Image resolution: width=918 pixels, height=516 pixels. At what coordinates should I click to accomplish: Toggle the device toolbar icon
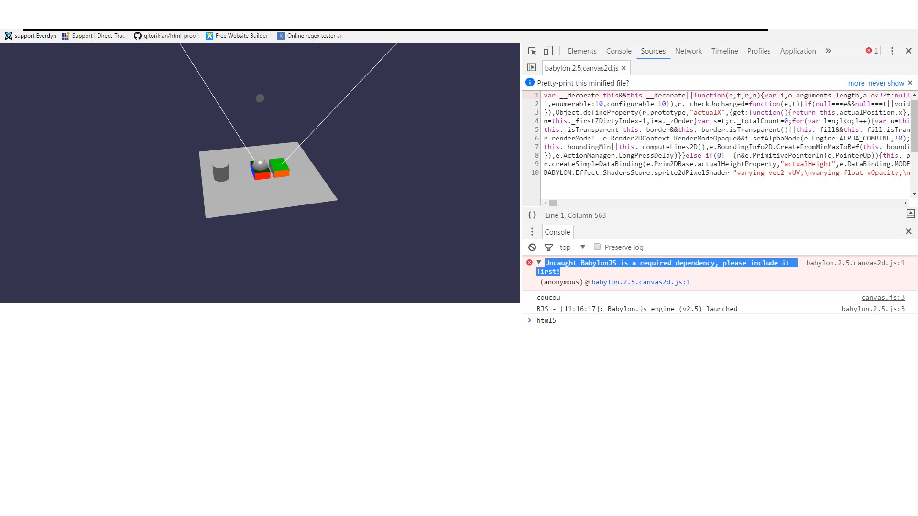coord(548,51)
